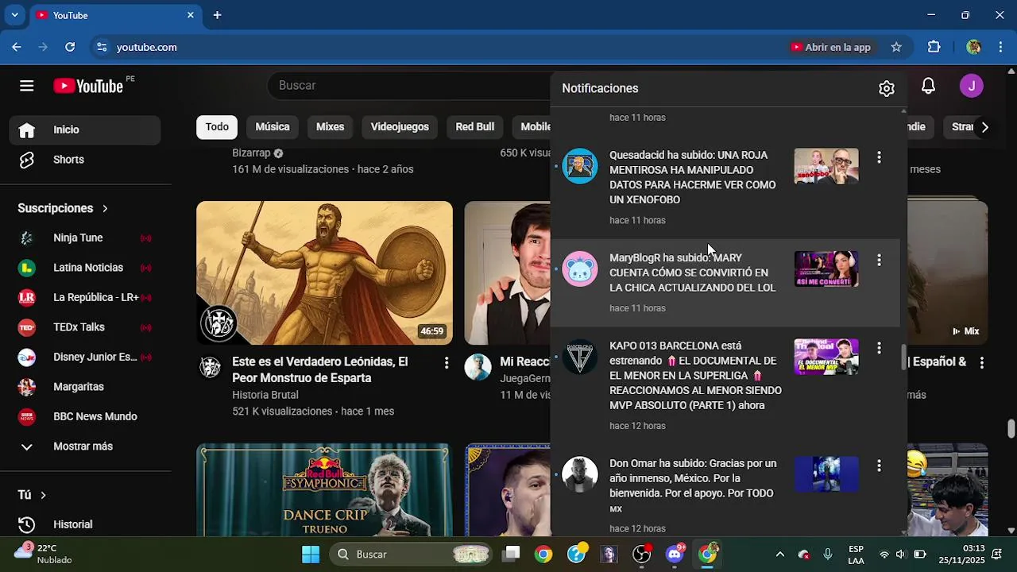1017x572 pixels.
Task: Open Chrome tab search dropdown
Action: 14,15
